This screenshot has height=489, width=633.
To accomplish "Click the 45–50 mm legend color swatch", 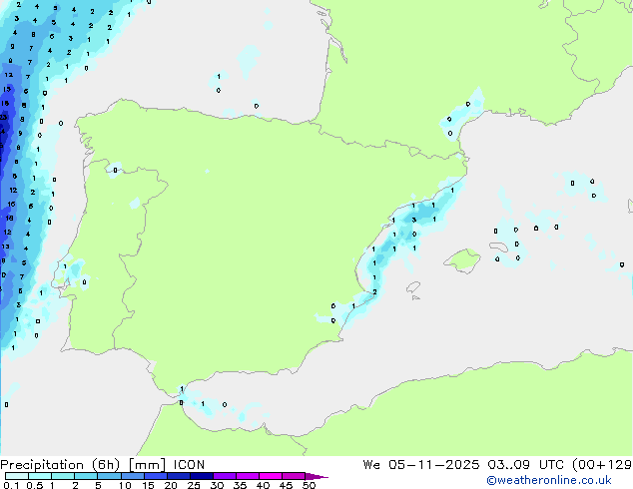I will (294, 476).
